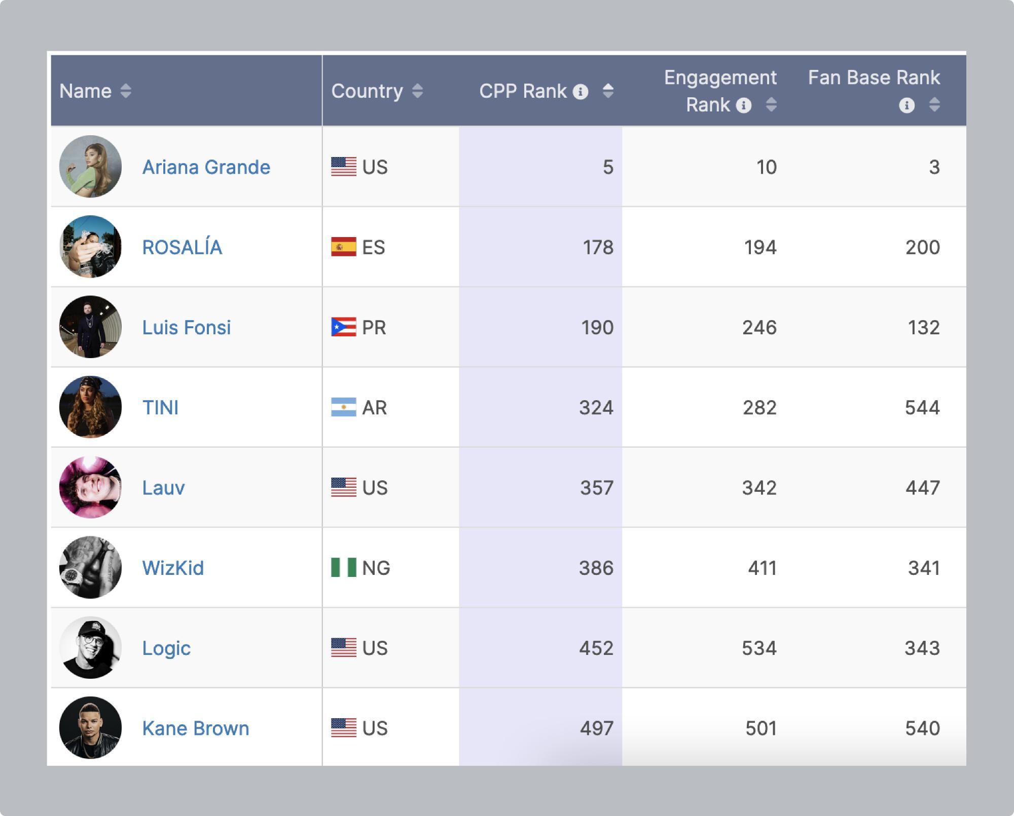
Task: Select CPP Rank value 324
Action: click(596, 408)
